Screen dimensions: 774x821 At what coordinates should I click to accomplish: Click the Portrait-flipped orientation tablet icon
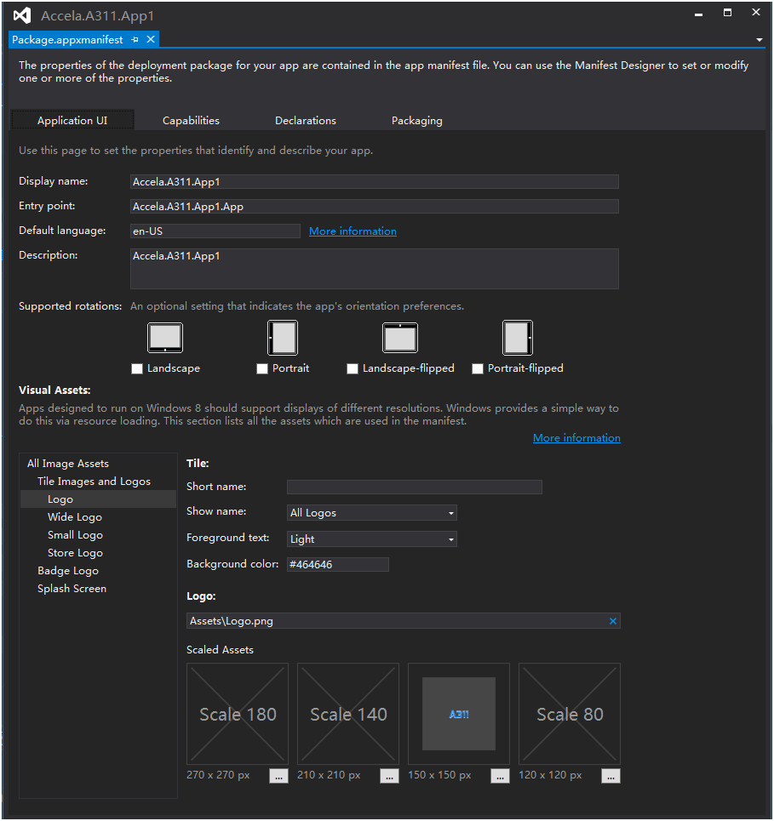click(517, 338)
